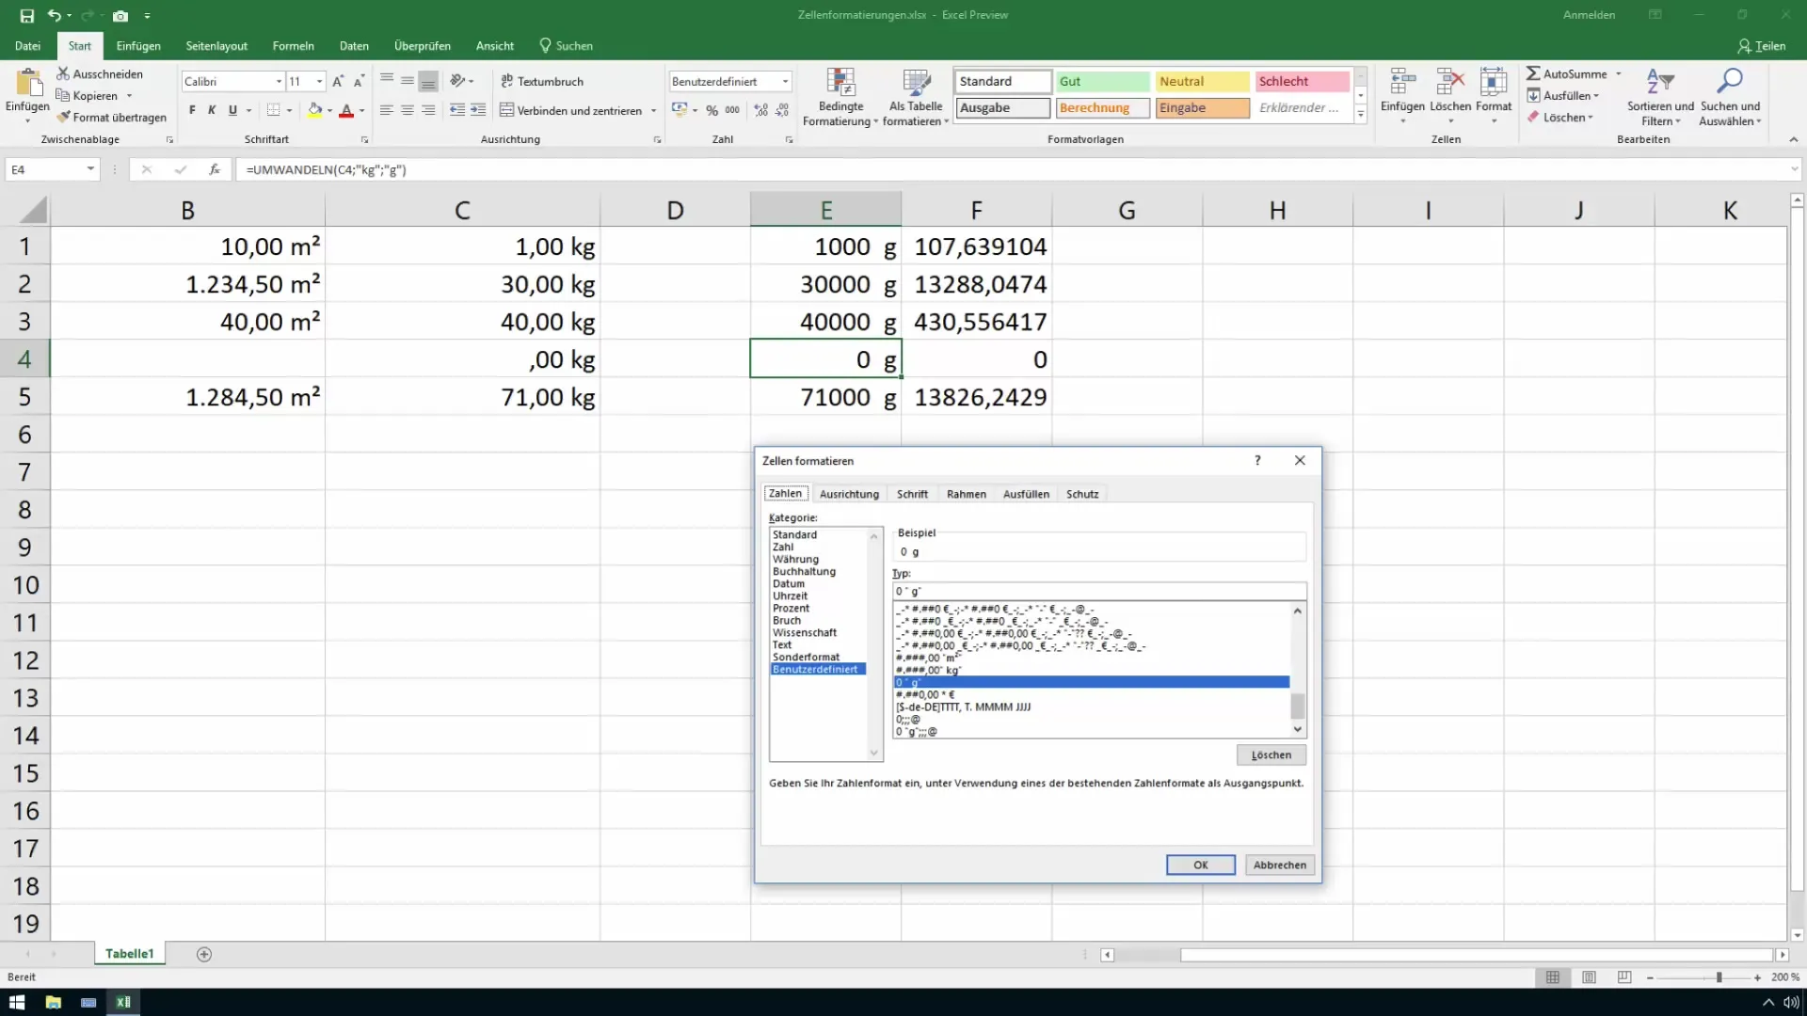Apply the Schlecht cell style
This screenshot has width=1807, height=1016.
pos(1302,82)
